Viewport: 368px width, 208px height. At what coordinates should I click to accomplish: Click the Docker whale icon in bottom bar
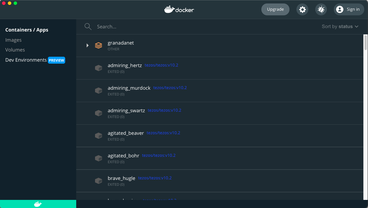(38, 204)
